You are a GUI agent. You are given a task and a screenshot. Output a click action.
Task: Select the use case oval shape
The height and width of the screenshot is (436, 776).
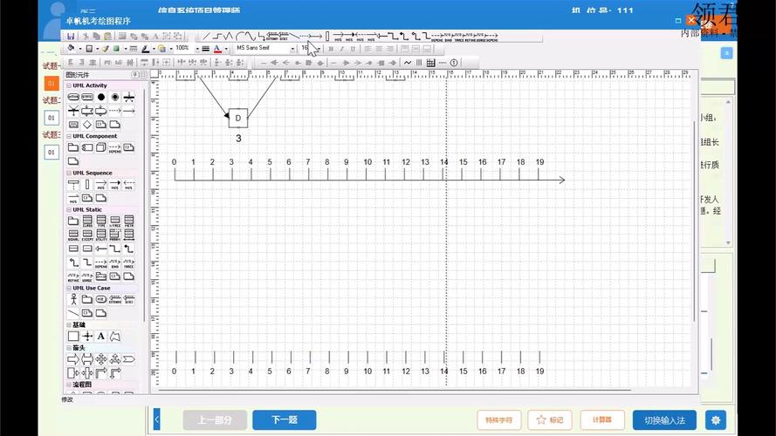[x=101, y=299]
